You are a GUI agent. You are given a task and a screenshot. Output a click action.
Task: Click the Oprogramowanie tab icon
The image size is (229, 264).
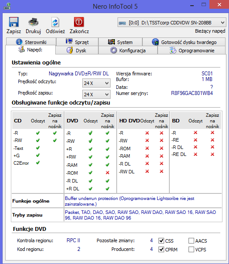[173, 50]
